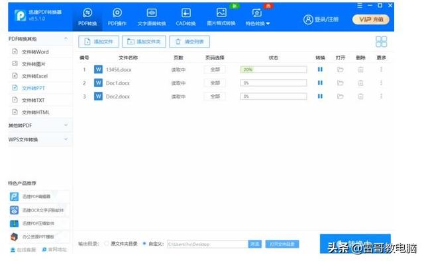Open the 迅捷PDF压缩软件 product
Viewport: 424px width, 261px height.
(39, 223)
